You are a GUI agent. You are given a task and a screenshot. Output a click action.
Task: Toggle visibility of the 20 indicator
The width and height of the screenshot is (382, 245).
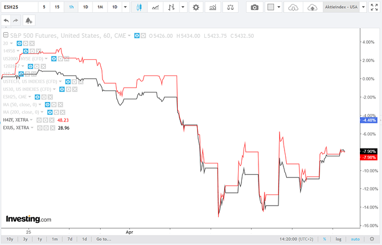19,43
